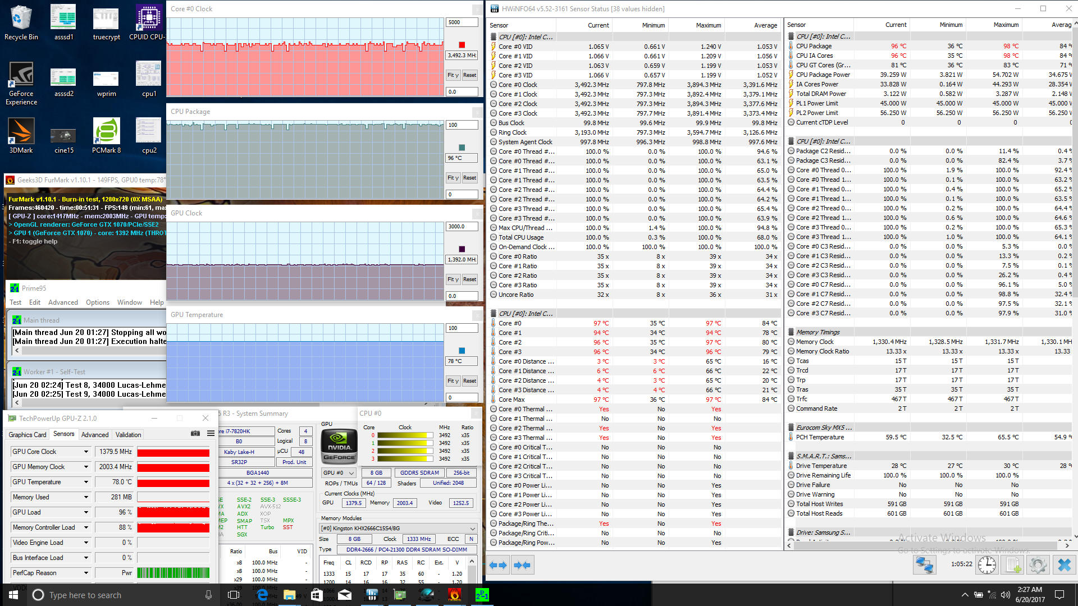
Task: Click HWiNFO collapse columns arrows button
Action: point(522,565)
